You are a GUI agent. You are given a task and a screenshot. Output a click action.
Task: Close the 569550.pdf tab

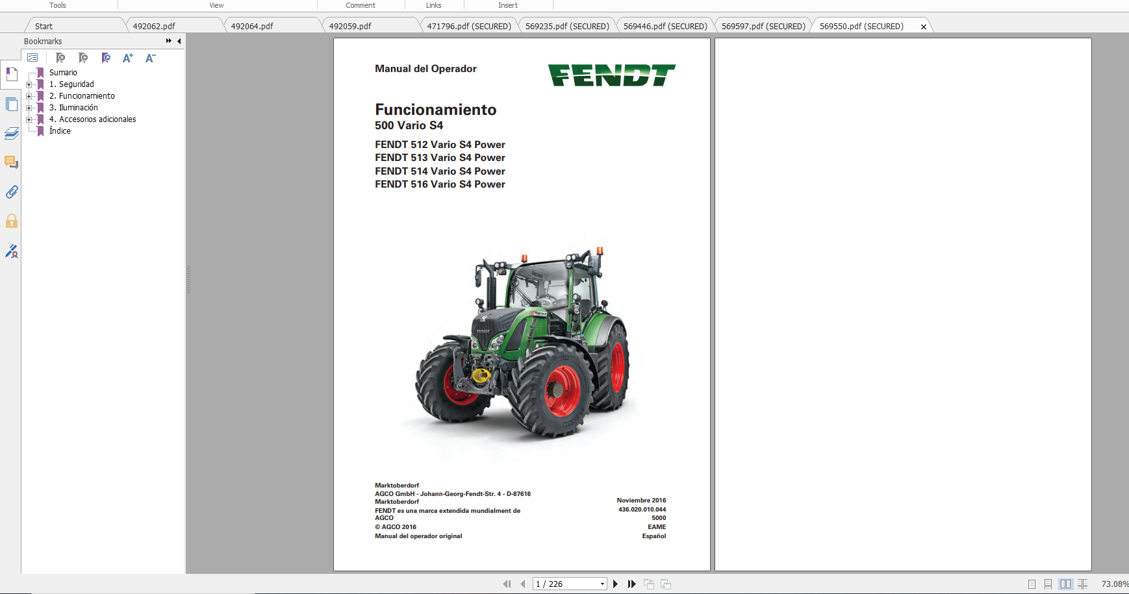coord(924,27)
